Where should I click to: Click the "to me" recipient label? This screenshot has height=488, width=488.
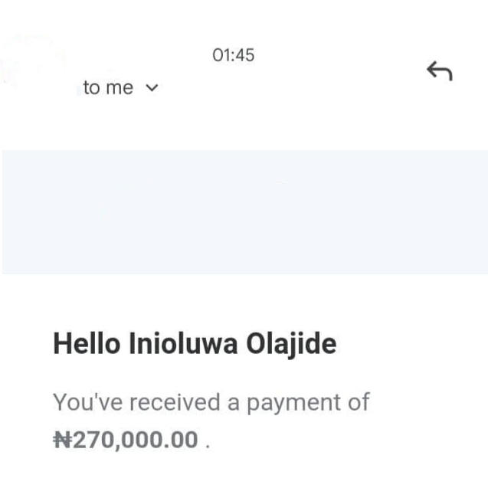point(108,88)
